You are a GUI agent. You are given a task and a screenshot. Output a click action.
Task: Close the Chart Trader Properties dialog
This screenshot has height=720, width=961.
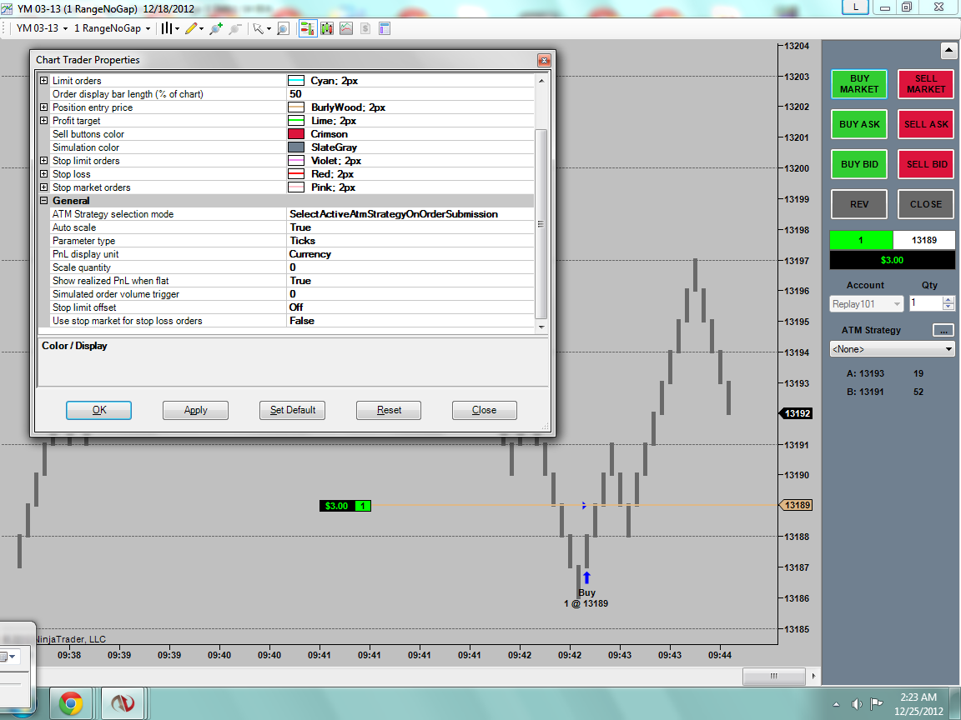click(544, 60)
